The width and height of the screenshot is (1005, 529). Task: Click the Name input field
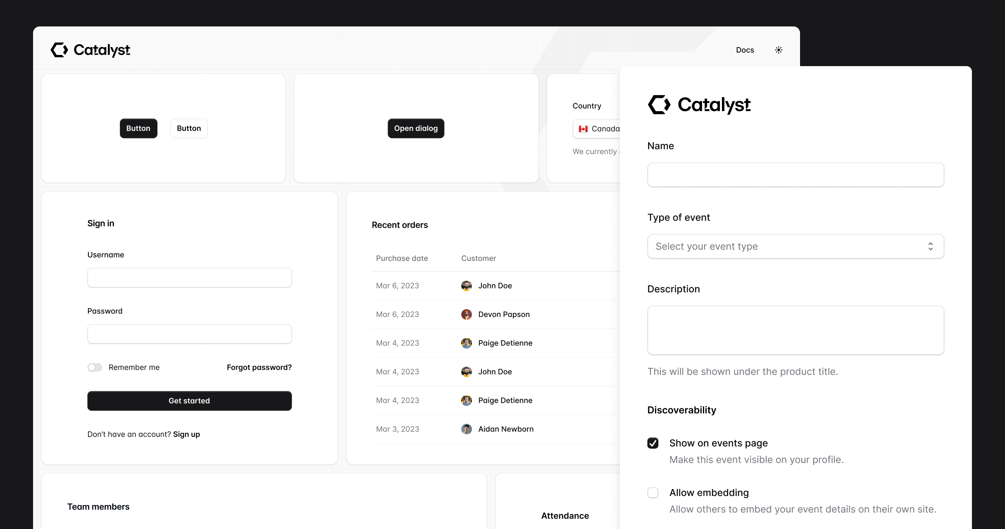795,174
